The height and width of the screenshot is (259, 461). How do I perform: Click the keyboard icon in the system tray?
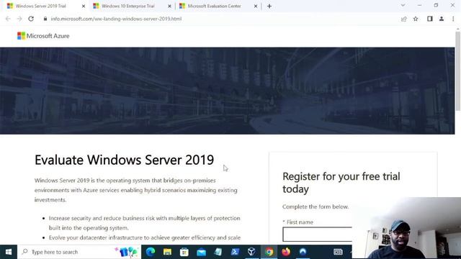pyautogui.click(x=338, y=252)
